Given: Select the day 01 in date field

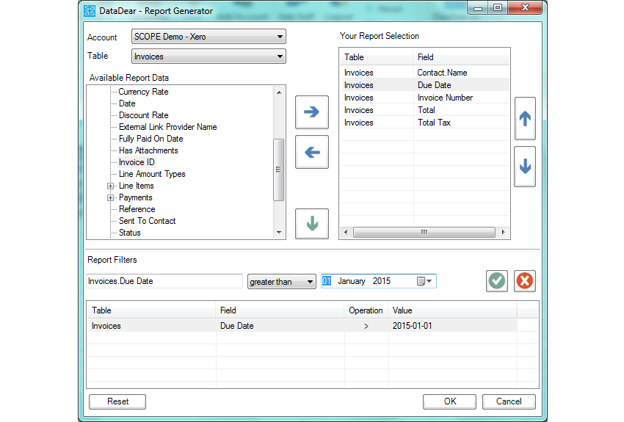Looking at the screenshot, I should tap(327, 281).
